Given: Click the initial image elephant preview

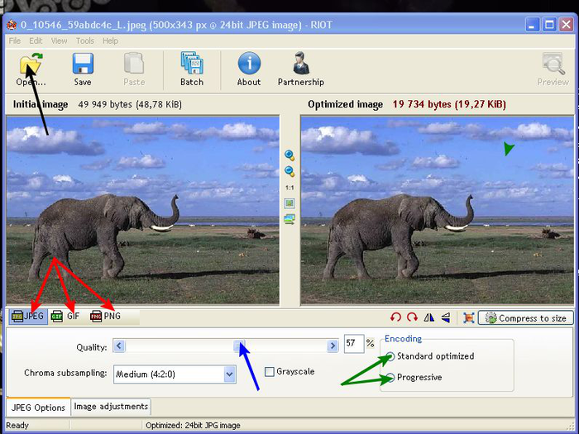Looking at the screenshot, I should (x=142, y=210).
